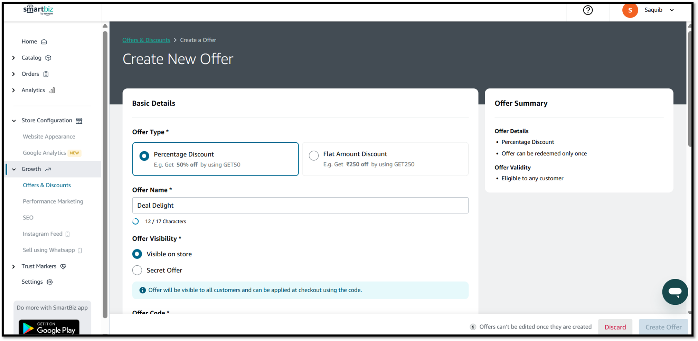Viewport: 698px width, 341px height.
Task: Expand the Trust Markers chevron
Action: (13, 266)
